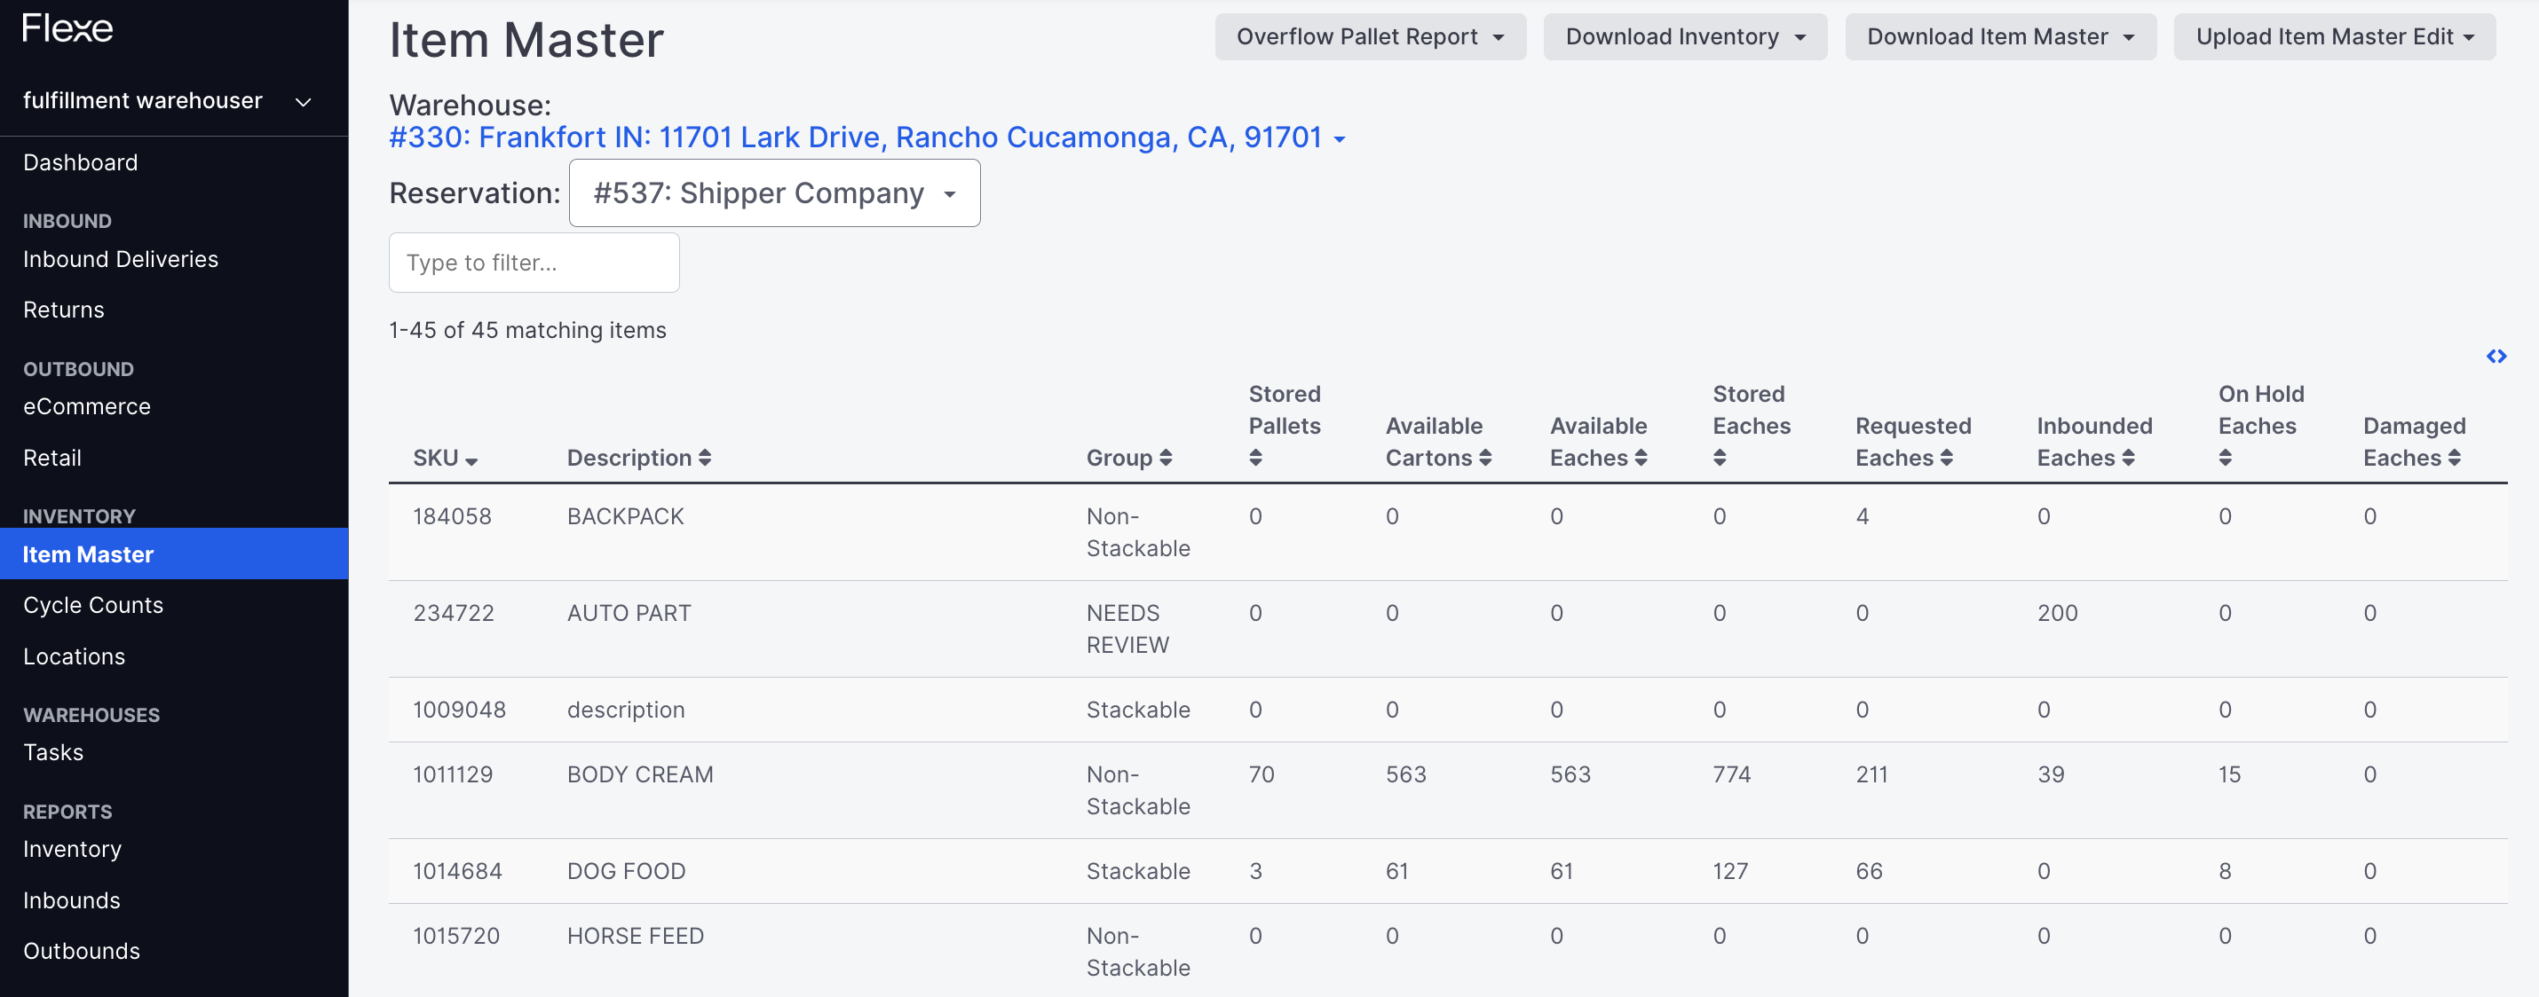Click HORSE FEED description cell
The width and height of the screenshot is (2539, 997).
point(635,937)
